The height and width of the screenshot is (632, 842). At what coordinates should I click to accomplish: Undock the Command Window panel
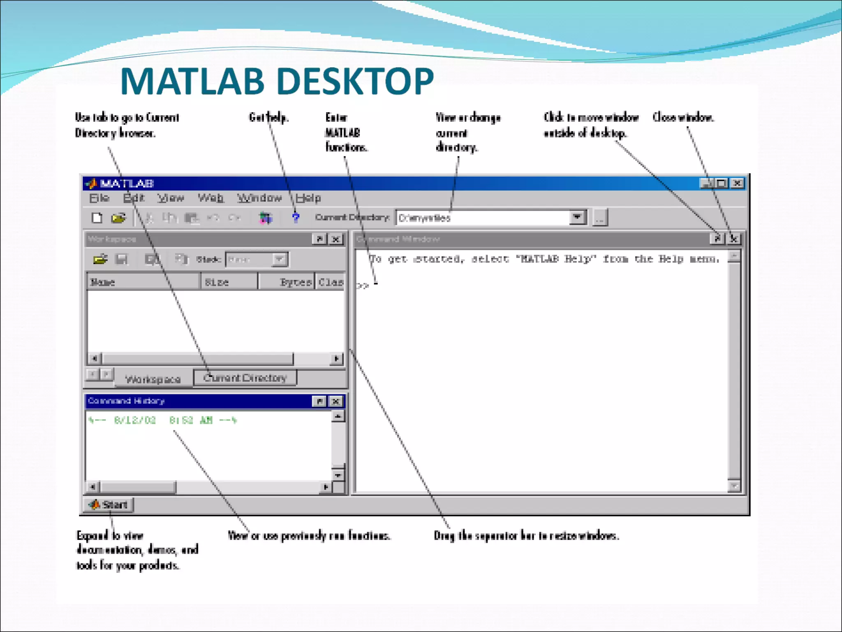pyautogui.click(x=717, y=239)
